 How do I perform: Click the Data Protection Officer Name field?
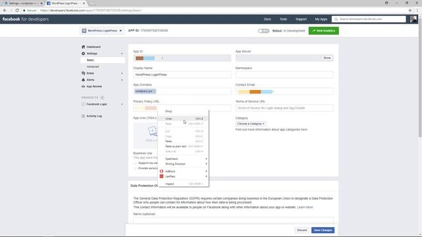click(x=233, y=221)
